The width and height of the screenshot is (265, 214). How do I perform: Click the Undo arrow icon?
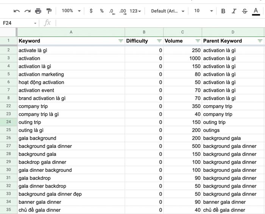tap(17, 11)
